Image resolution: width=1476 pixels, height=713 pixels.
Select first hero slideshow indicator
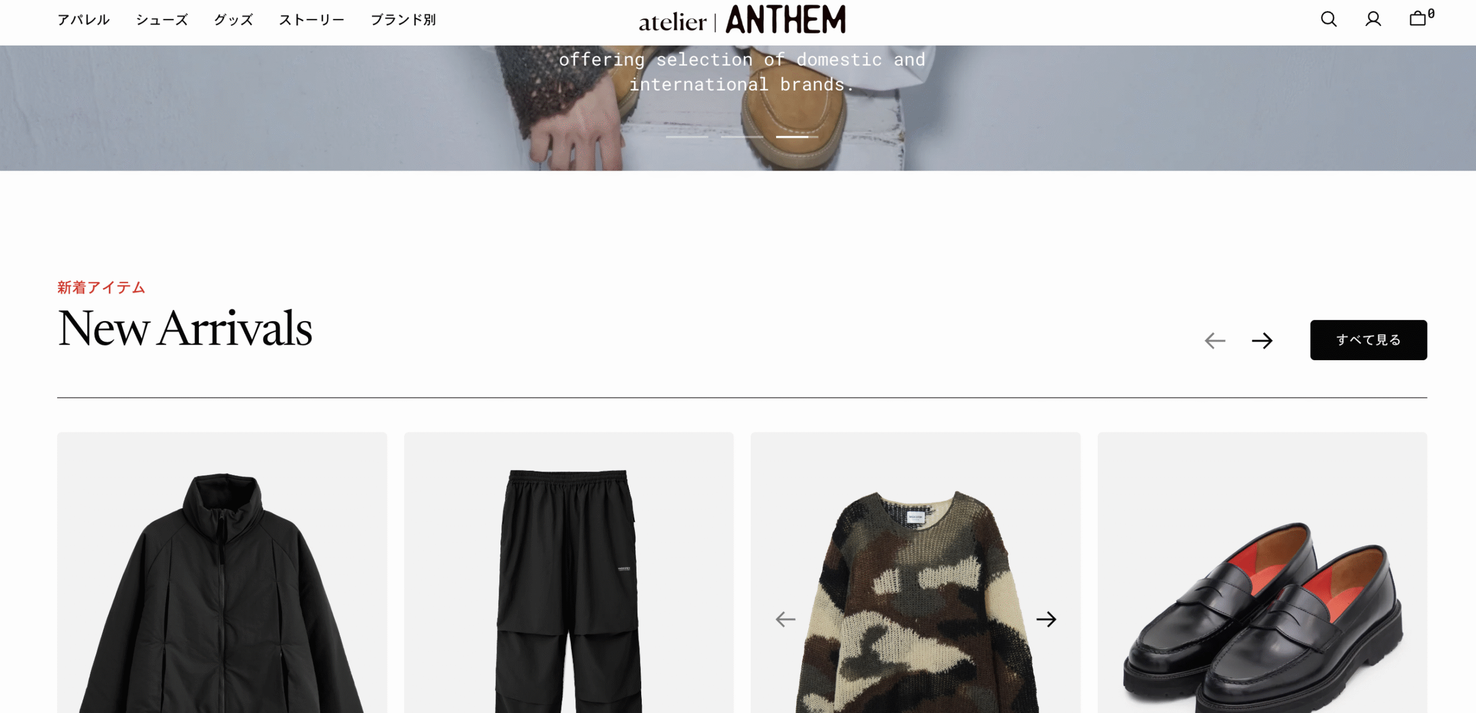pos(687,137)
